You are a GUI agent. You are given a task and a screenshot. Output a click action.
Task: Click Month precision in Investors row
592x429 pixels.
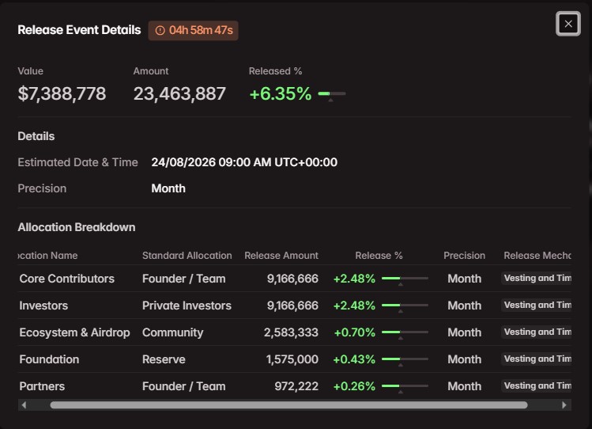[465, 306]
